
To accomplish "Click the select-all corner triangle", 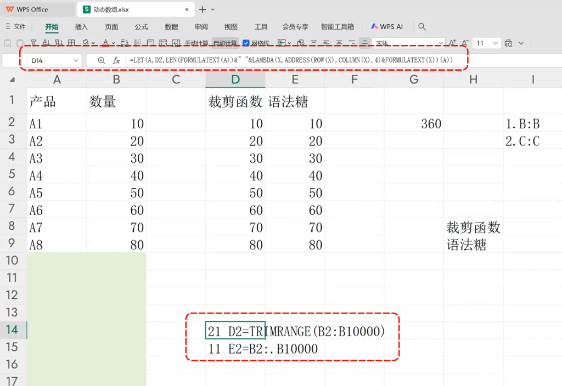I will 12,80.
